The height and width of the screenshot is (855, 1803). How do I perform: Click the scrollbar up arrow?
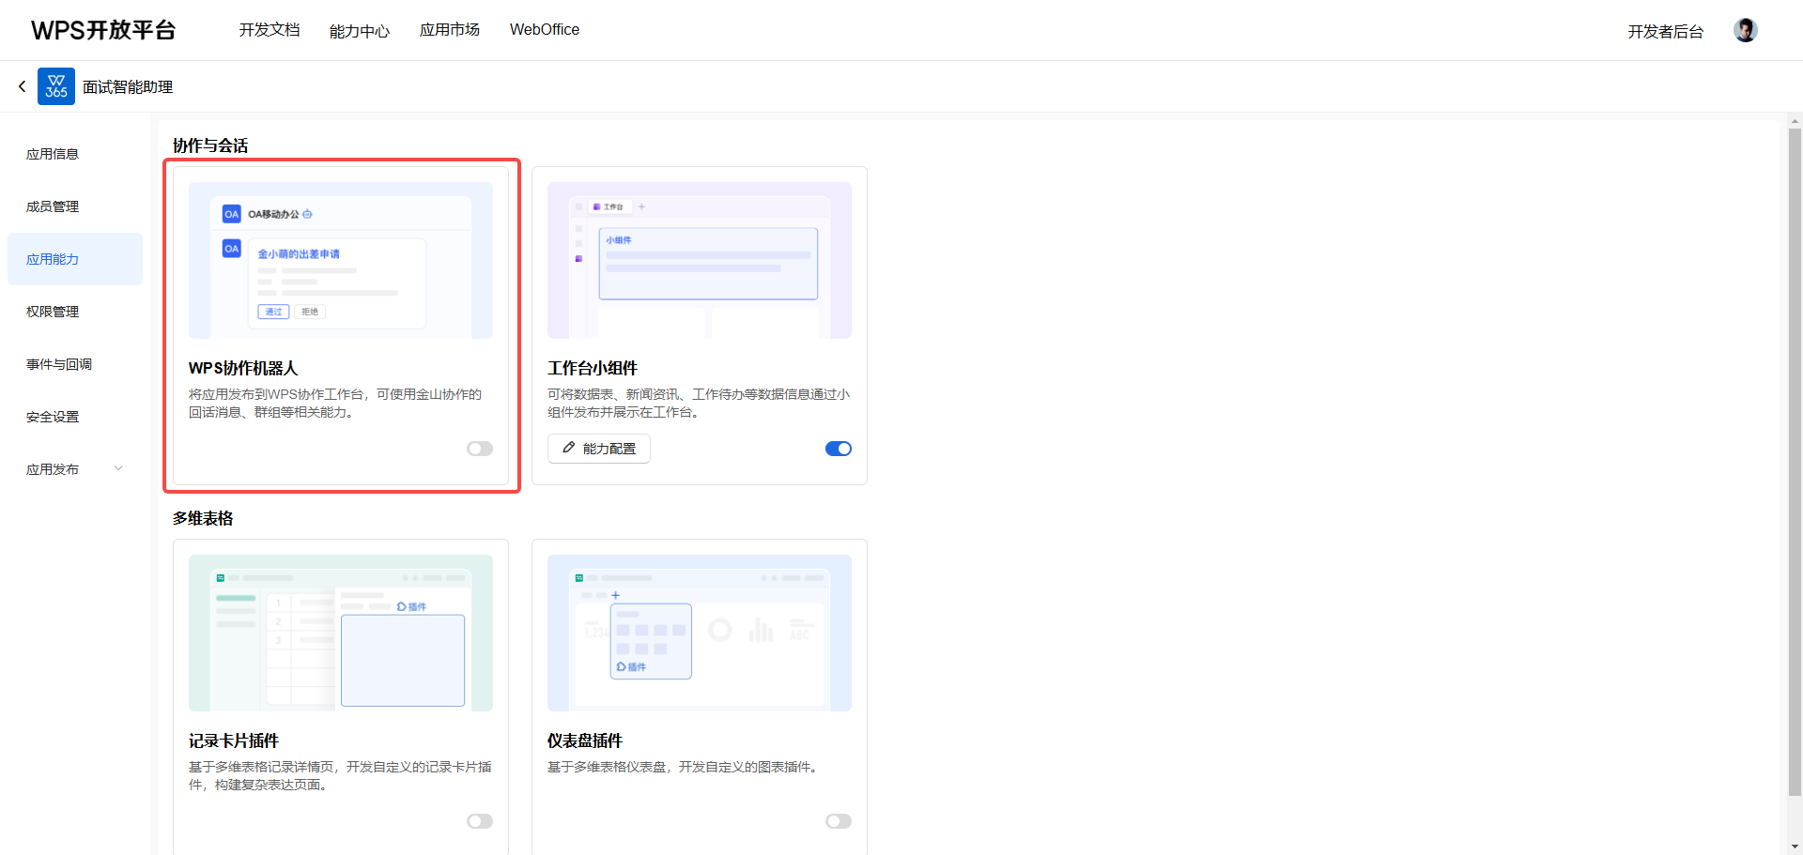click(x=1795, y=121)
